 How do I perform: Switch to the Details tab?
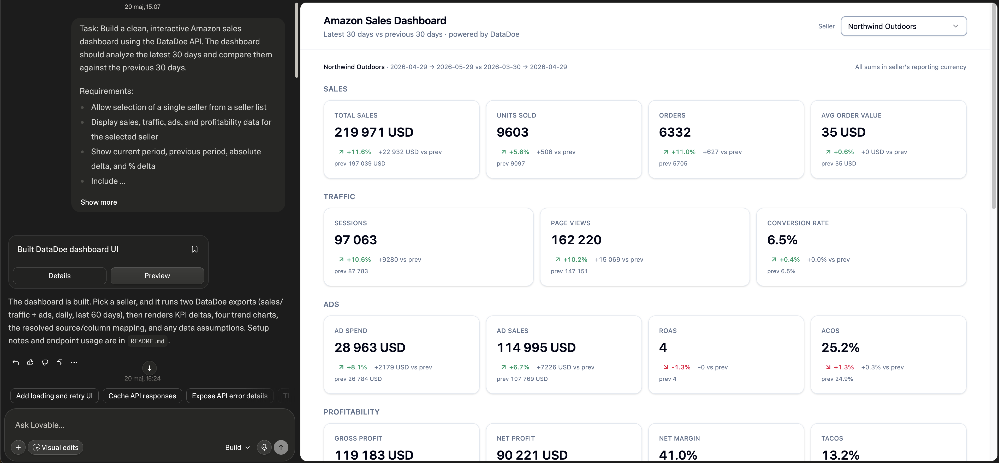click(60, 276)
